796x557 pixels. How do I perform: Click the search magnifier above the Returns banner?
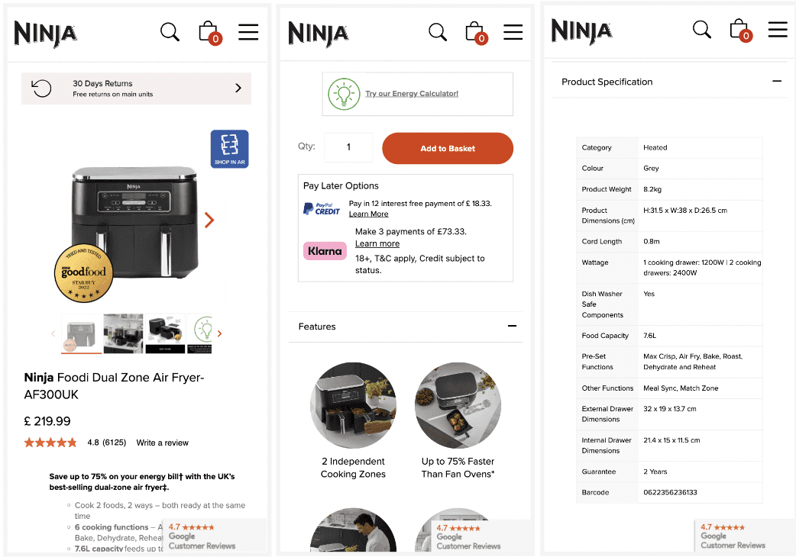point(170,32)
